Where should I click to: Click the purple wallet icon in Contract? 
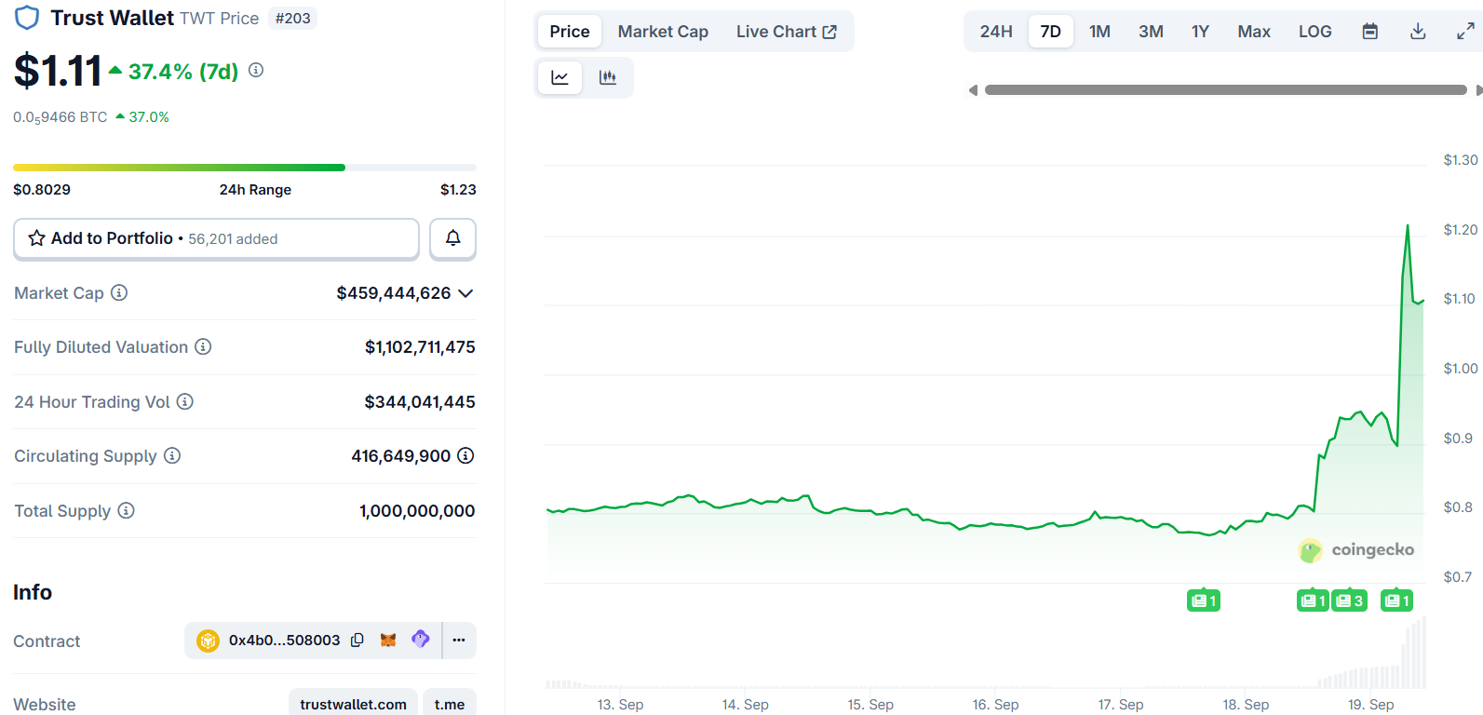(421, 640)
